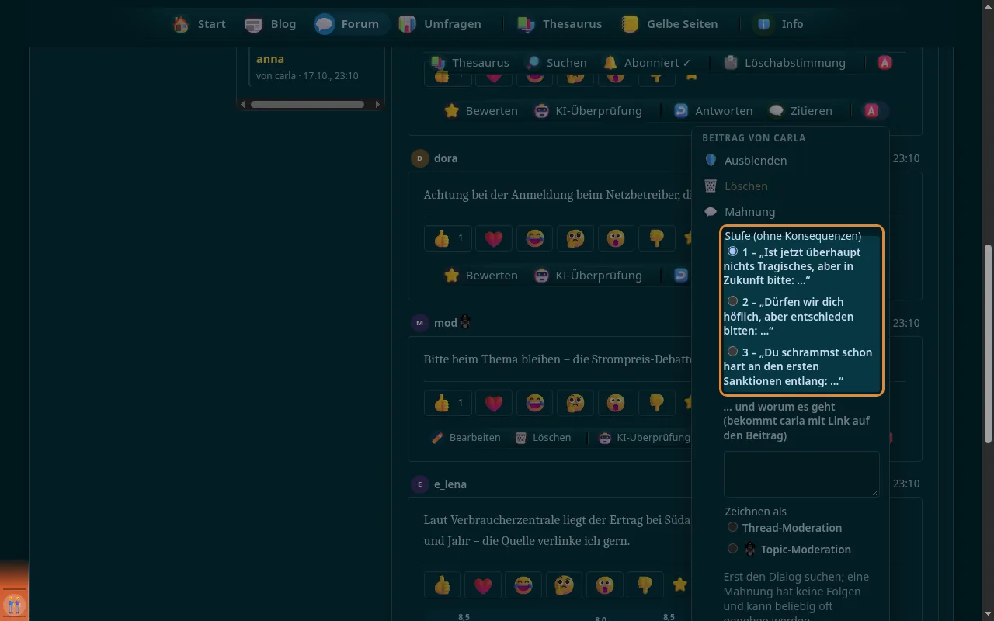Add heart reaction to e_lena's post
The height and width of the screenshot is (621, 994).
coord(483,585)
